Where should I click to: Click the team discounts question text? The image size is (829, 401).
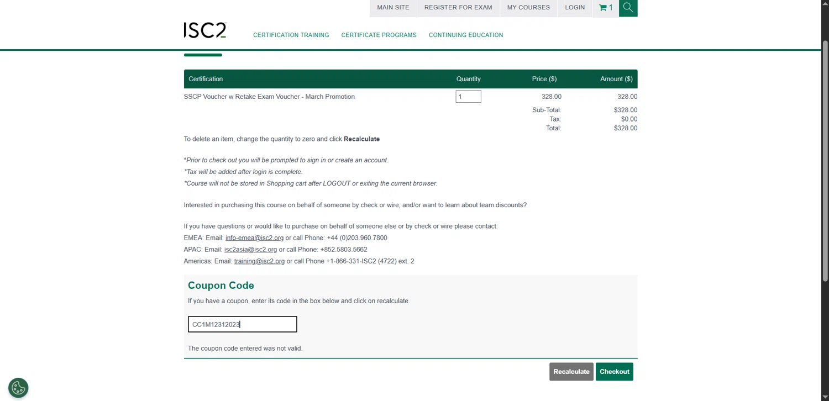(355, 205)
